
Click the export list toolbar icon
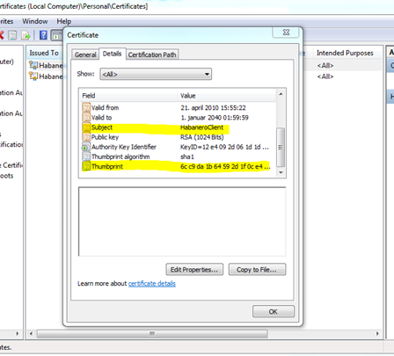(26, 35)
